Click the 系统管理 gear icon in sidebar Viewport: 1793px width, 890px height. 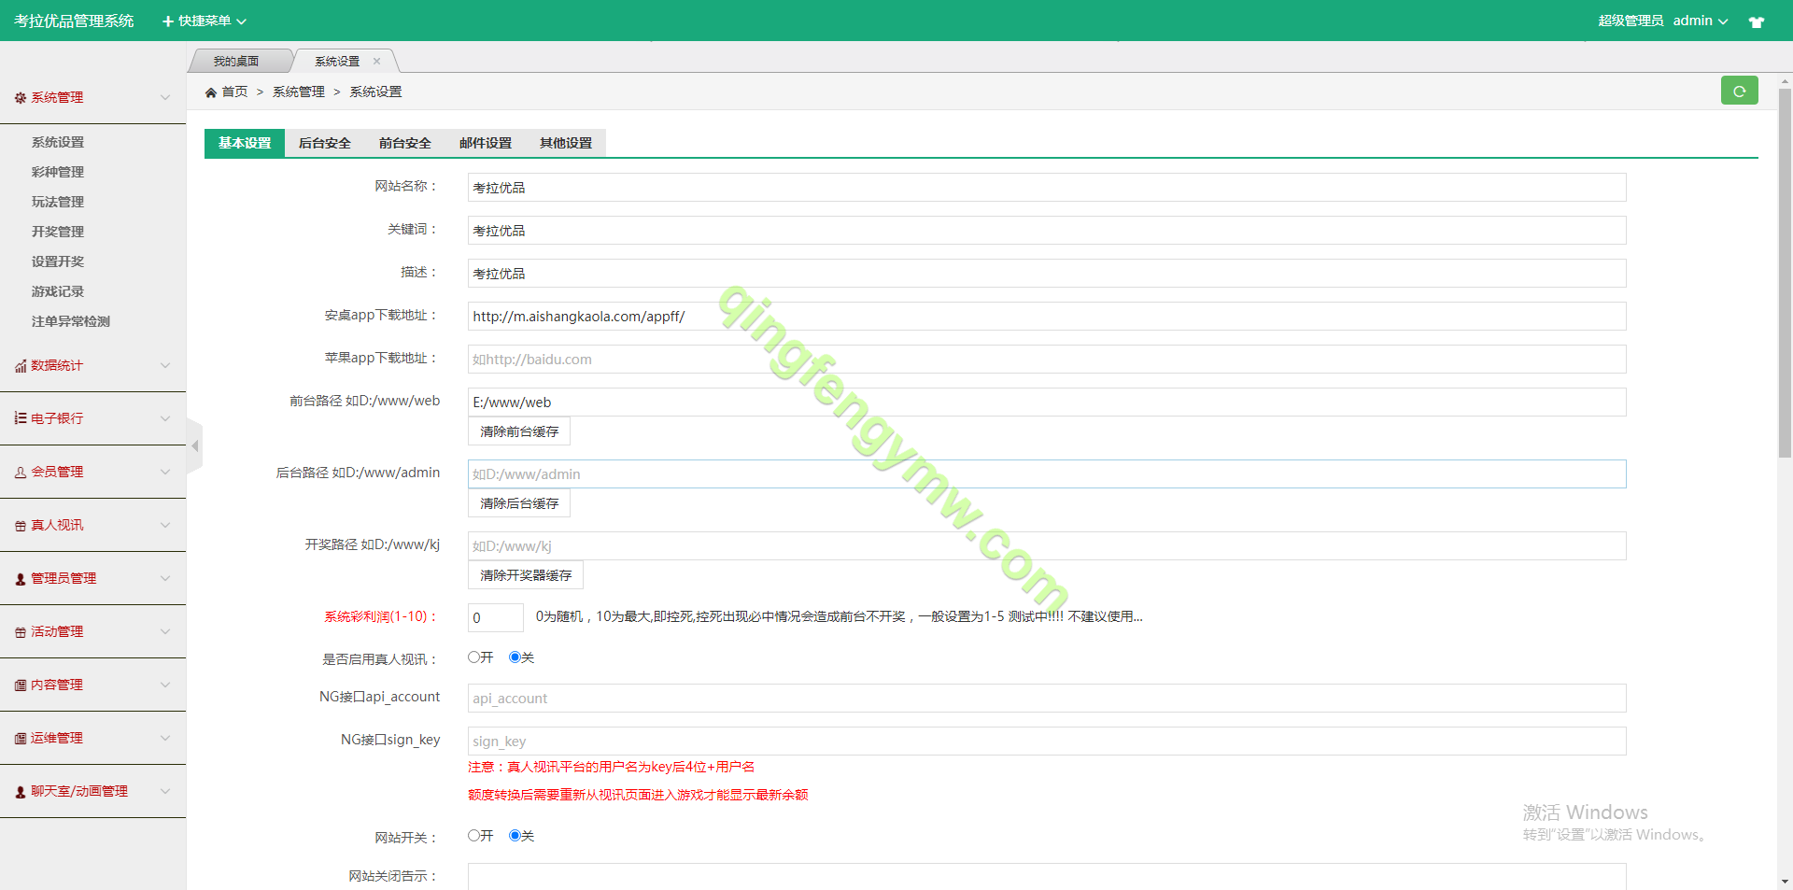[x=21, y=98]
